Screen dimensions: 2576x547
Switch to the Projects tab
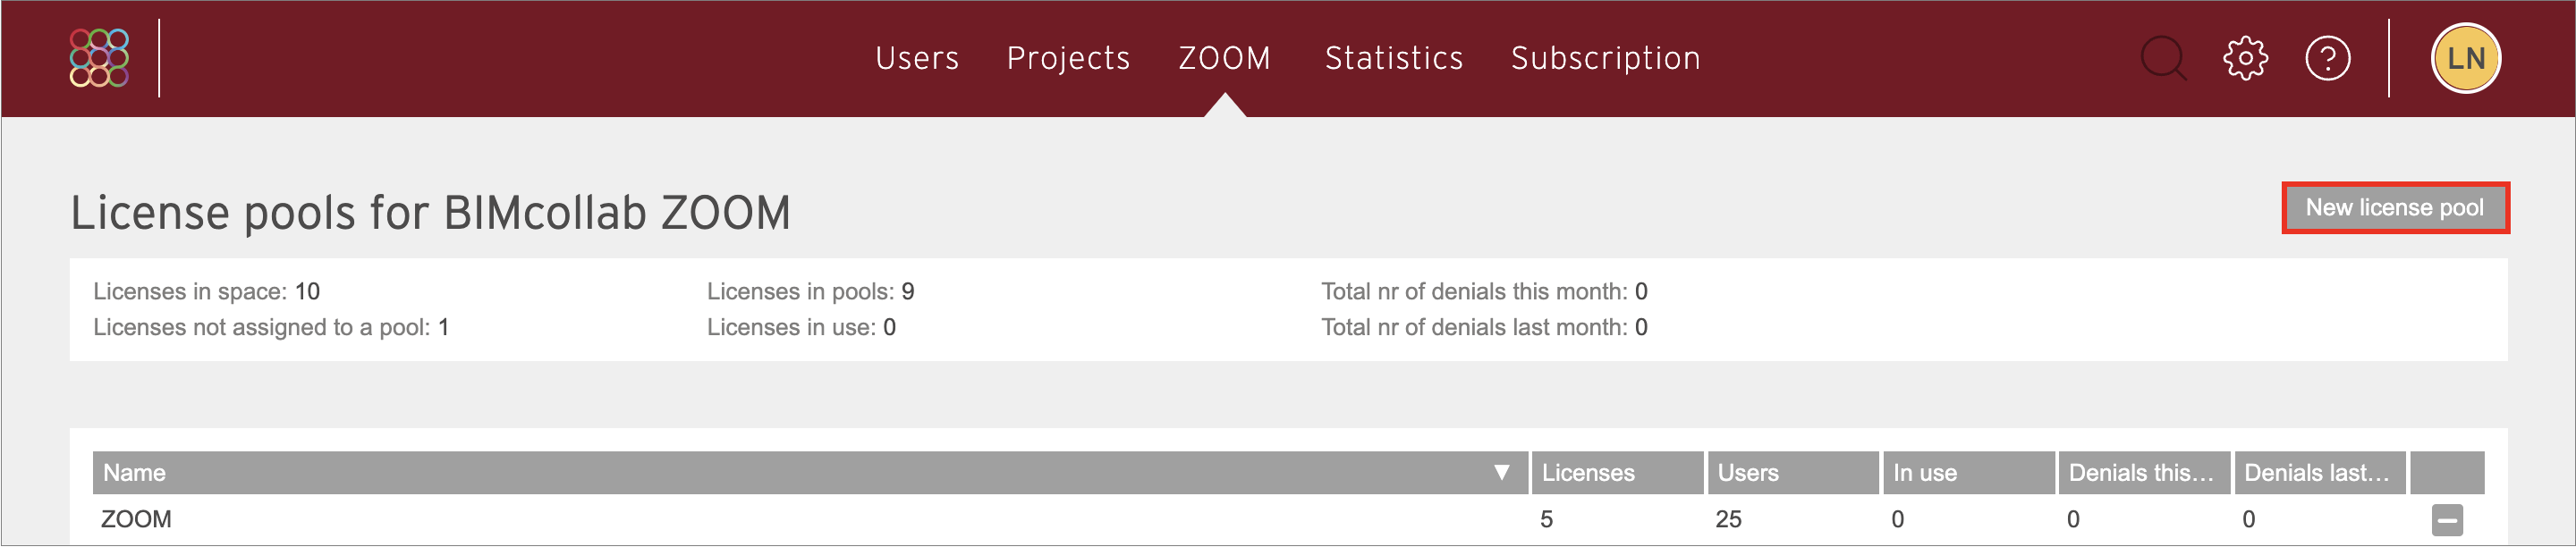tap(1068, 58)
